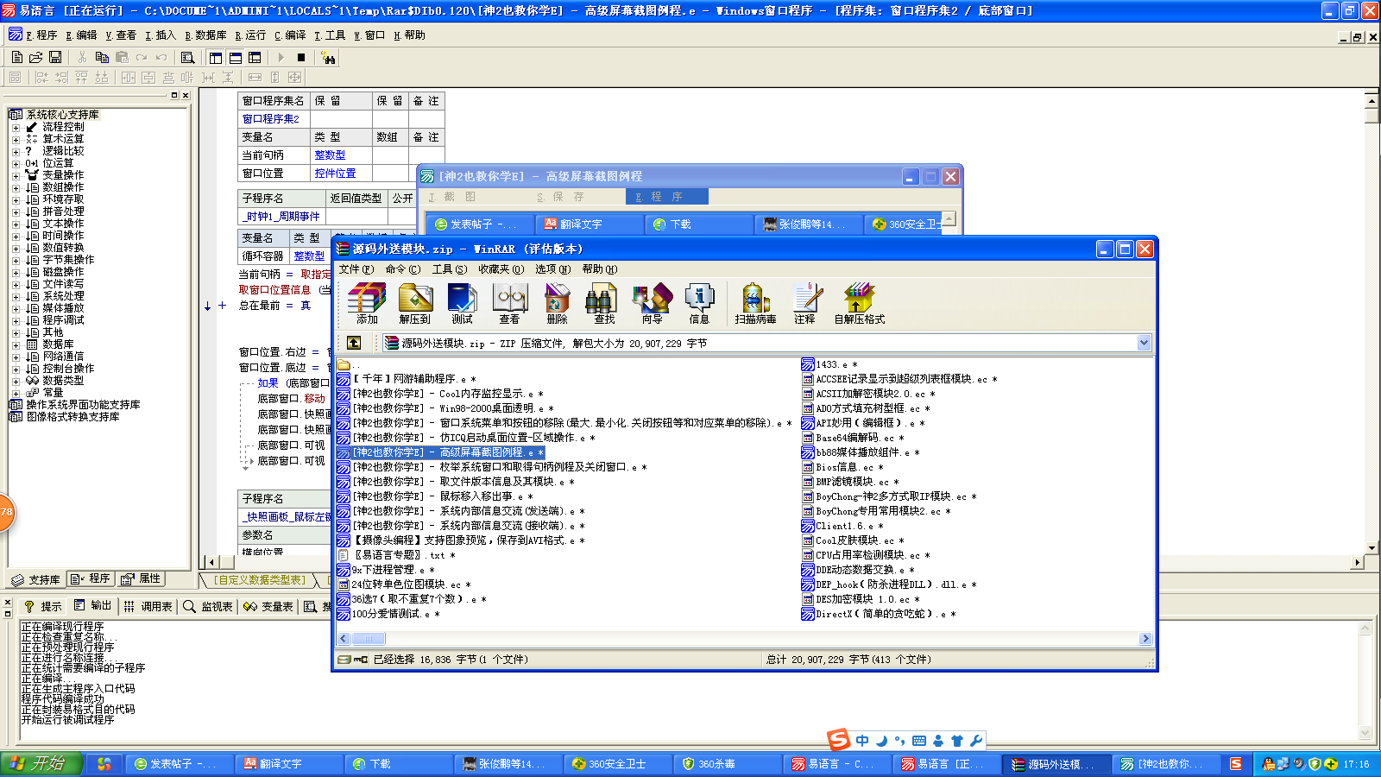Open the 文件(F) menu in WinRAR

356,269
